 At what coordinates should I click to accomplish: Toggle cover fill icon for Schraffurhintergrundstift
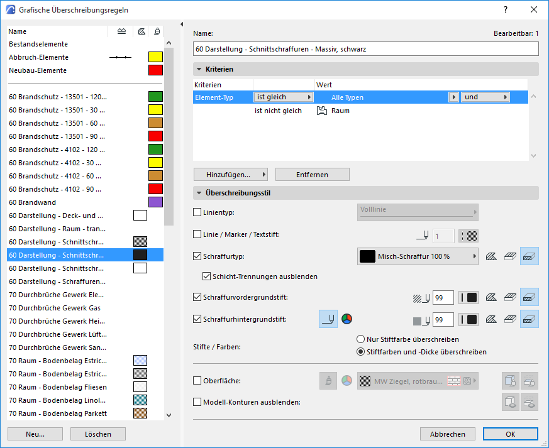[510, 319]
